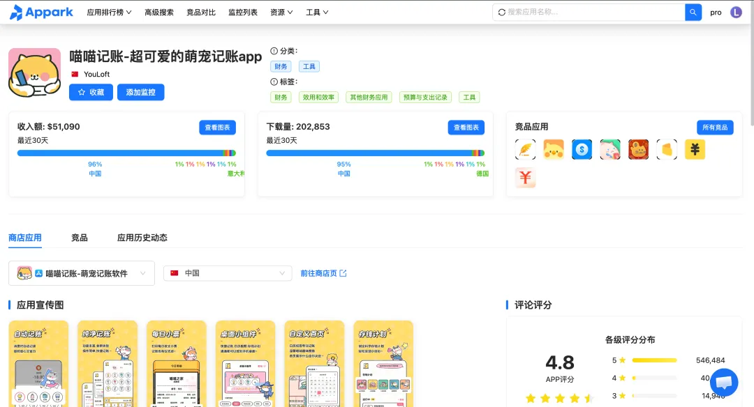Screen dimensions: 754x407
Task: Expand the 工具 menu
Action: pos(317,13)
